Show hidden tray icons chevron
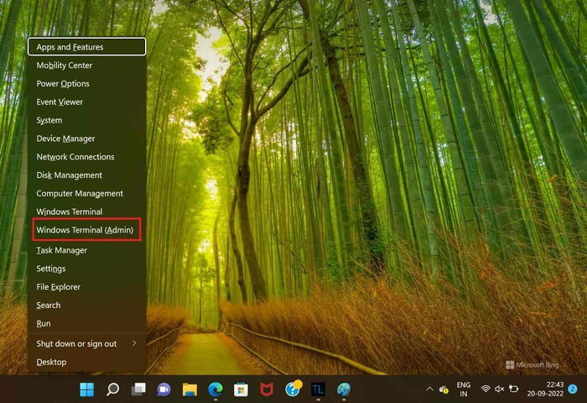This screenshot has height=403, width=587. tap(429, 389)
